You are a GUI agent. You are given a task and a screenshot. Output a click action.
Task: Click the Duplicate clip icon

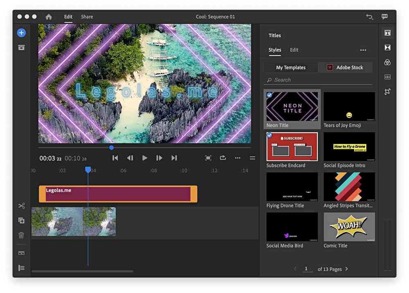click(21, 220)
